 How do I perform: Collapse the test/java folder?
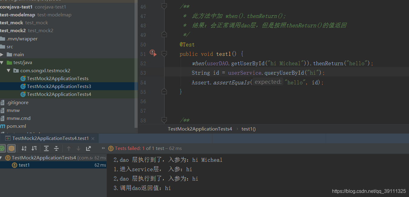2,63
